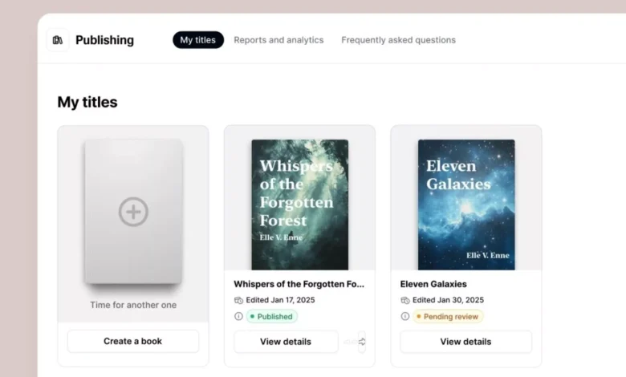Open the Eleven Galaxies book cover
The image size is (626, 377).
click(x=466, y=205)
